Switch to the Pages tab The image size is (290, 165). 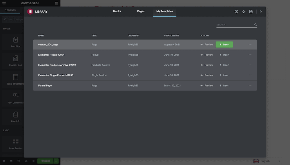click(141, 11)
